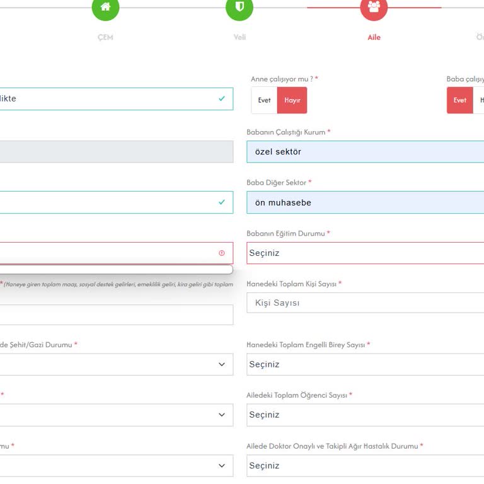Click the red family Aile step icon

coord(374,8)
